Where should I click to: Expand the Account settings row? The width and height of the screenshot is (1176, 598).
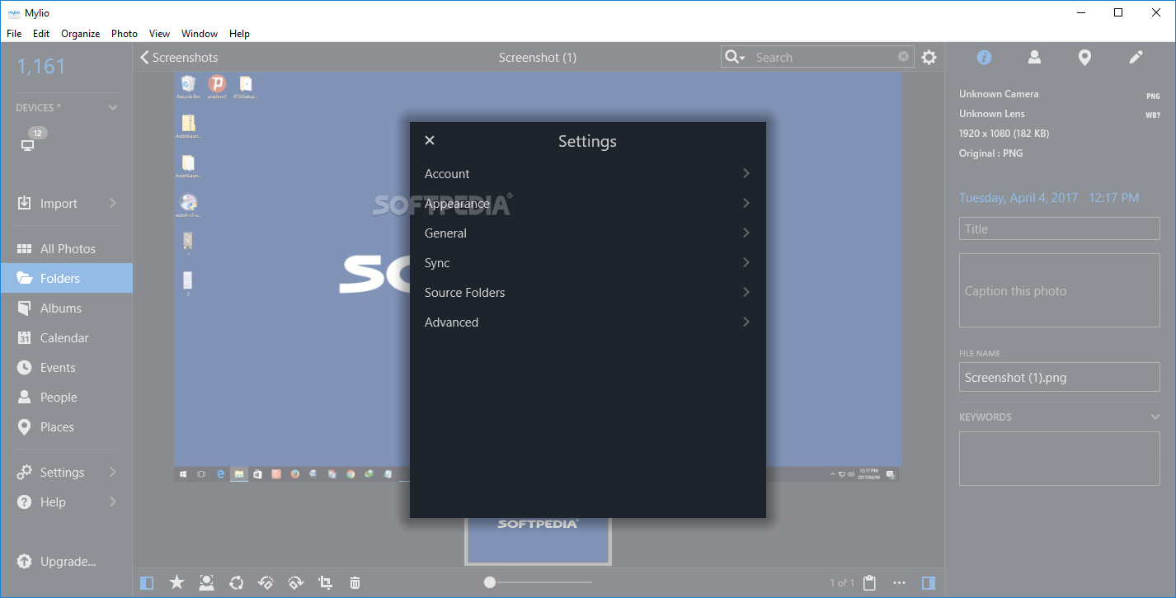tap(588, 174)
